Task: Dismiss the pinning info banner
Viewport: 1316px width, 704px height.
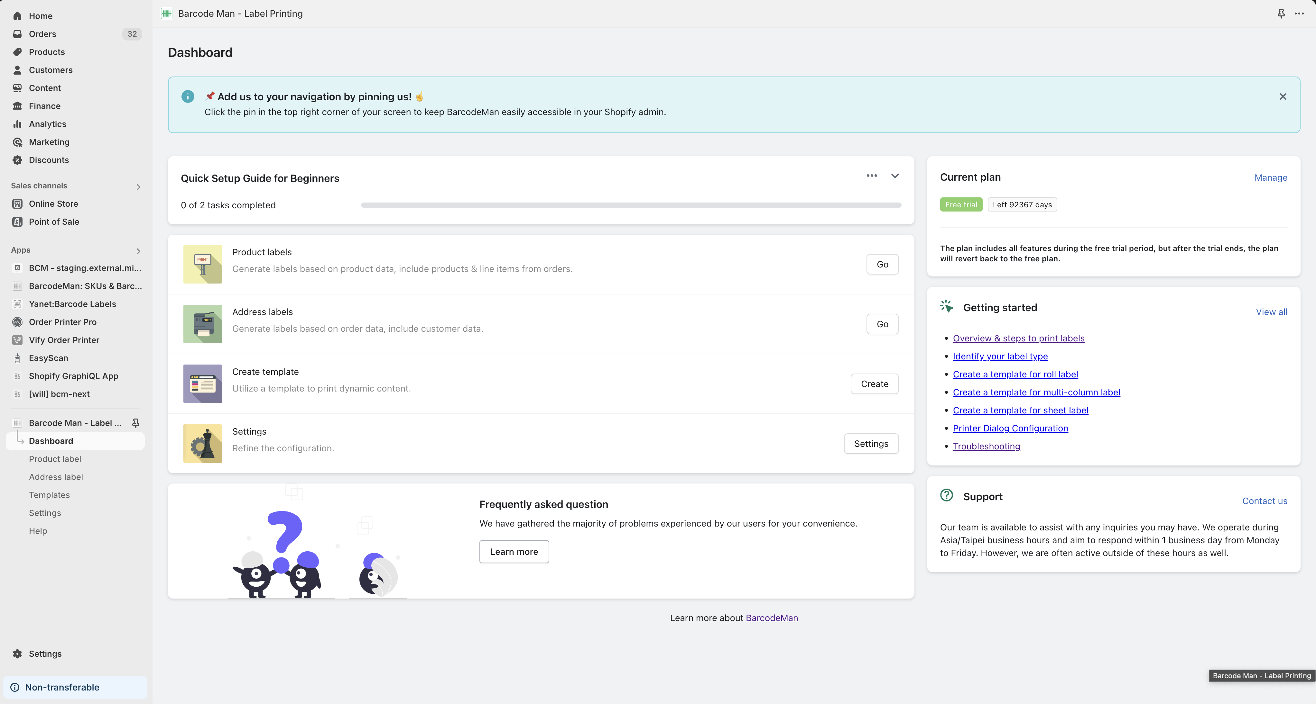Action: [1283, 96]
